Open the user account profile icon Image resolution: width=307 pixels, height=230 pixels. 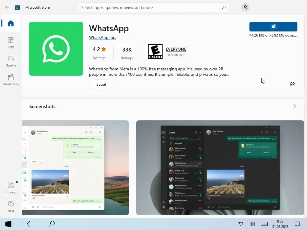[x=245, y=7]
